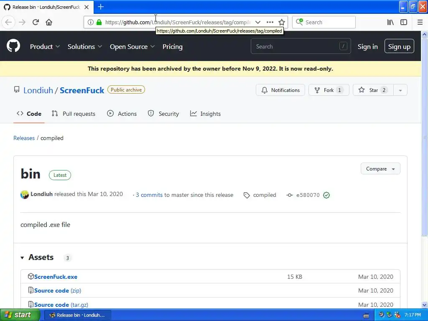
Task: Open a new tab with plus icon
Action: click(x=101, y=7)
